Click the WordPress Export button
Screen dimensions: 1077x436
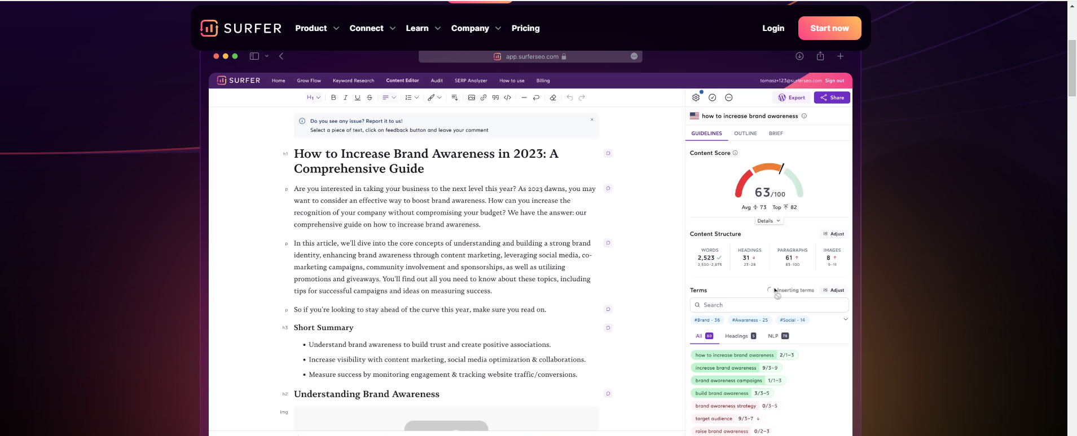[x=792, y=97]
